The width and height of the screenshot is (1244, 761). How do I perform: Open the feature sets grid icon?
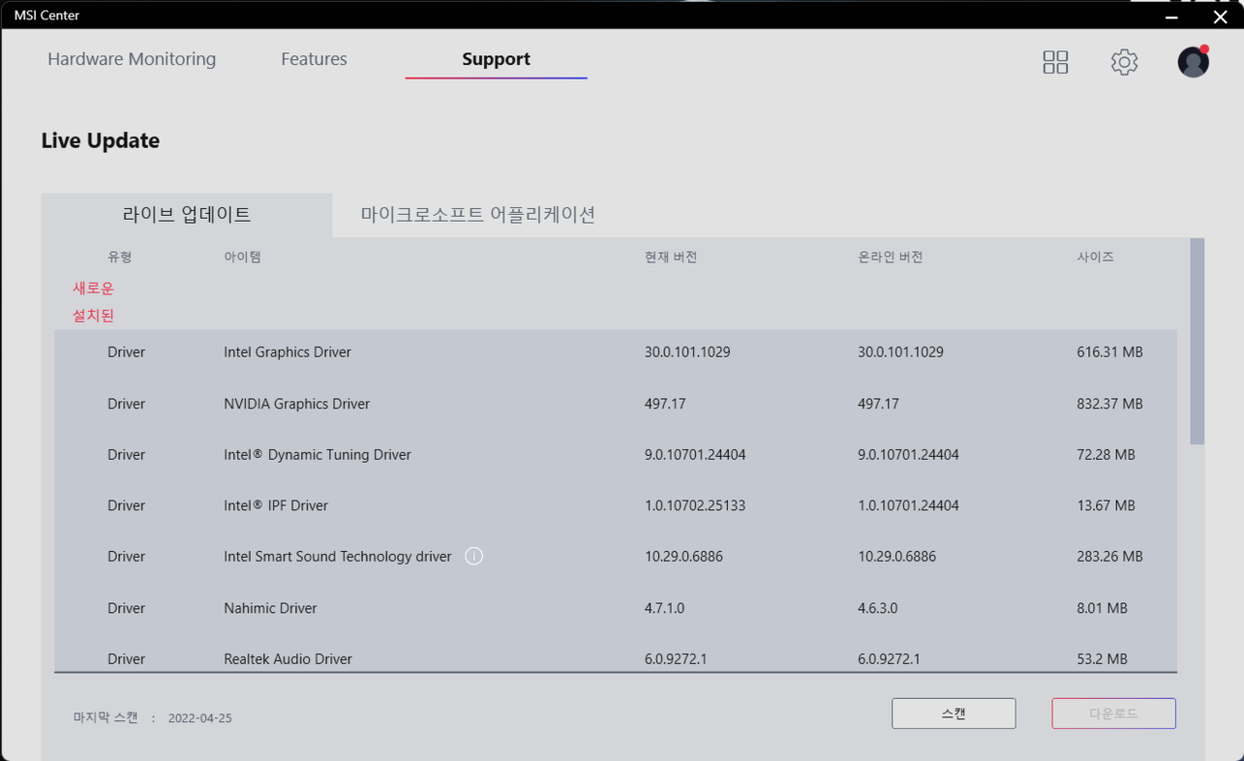click(x=1055, y=62)
